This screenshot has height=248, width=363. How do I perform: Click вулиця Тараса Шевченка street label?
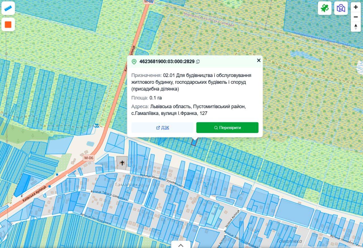(x=109, y=194)
